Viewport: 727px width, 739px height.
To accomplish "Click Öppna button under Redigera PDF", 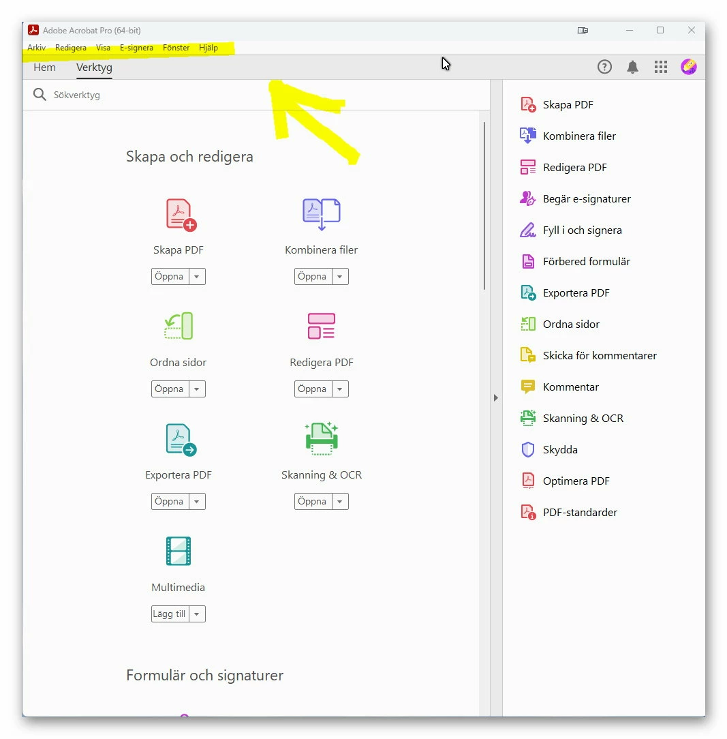I will (313, 389).
